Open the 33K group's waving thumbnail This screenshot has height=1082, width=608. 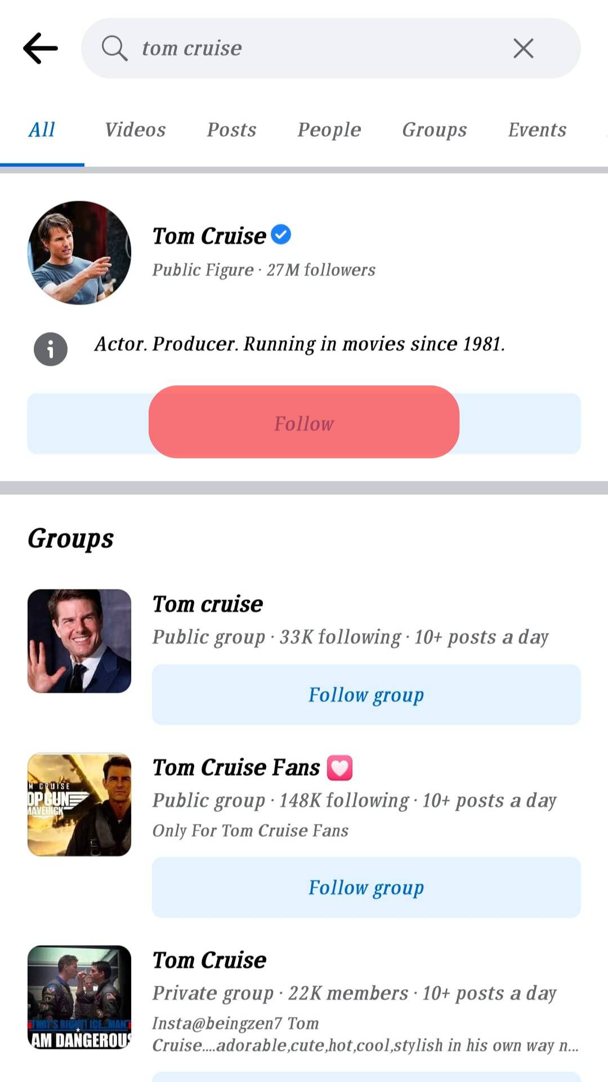pyautogui.click(x=79, y=641)
